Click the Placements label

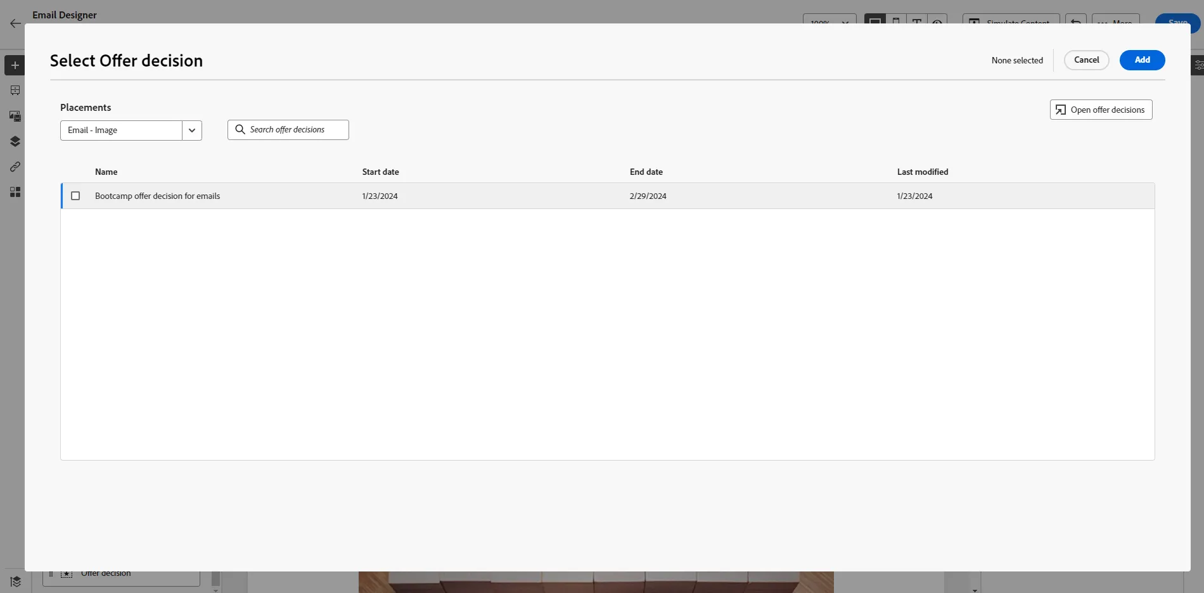(x=86, y=107)
